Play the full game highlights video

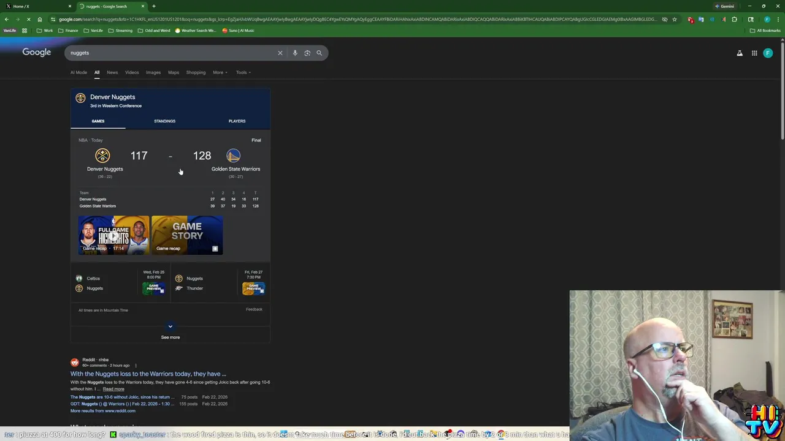click(x=113, y=235)
